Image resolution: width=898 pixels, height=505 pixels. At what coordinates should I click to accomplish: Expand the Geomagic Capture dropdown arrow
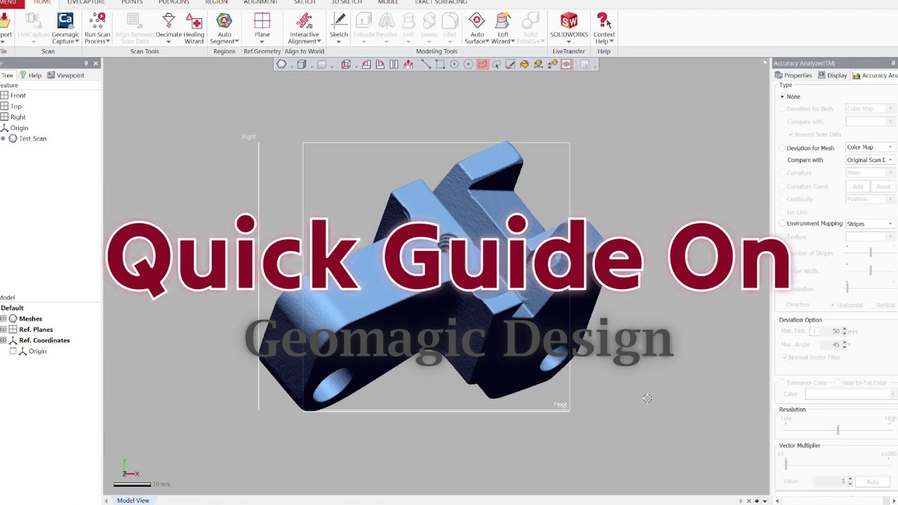pos(77,41)
